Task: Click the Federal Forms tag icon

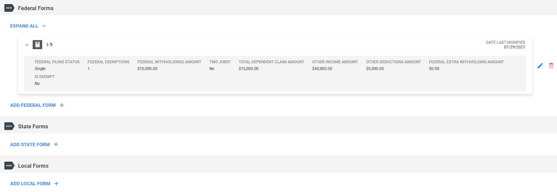Action: 9,8
